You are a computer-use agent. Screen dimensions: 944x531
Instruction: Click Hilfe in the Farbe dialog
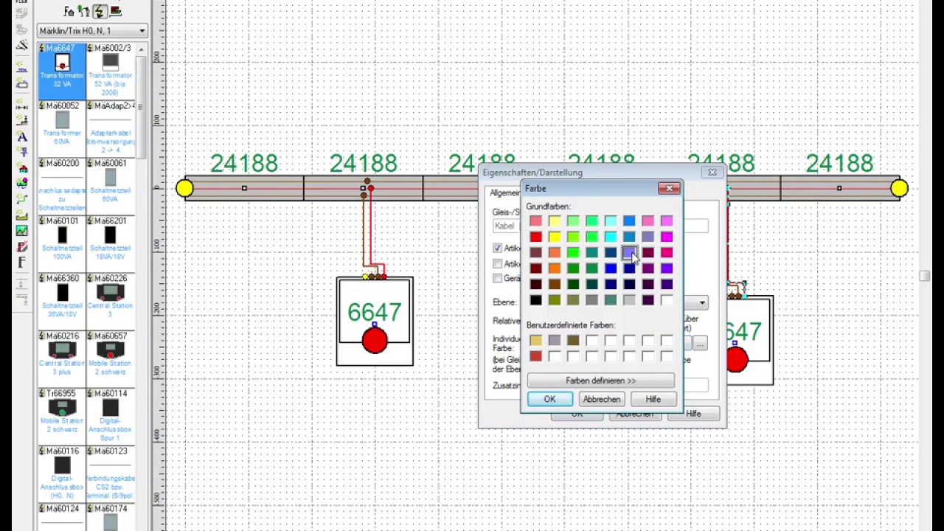[653, 399]
